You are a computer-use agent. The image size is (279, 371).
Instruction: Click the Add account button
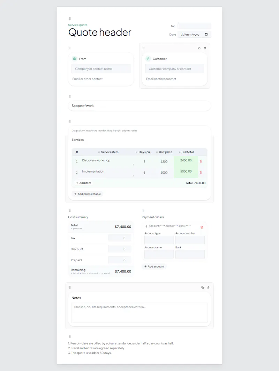[x=154, y=267]
